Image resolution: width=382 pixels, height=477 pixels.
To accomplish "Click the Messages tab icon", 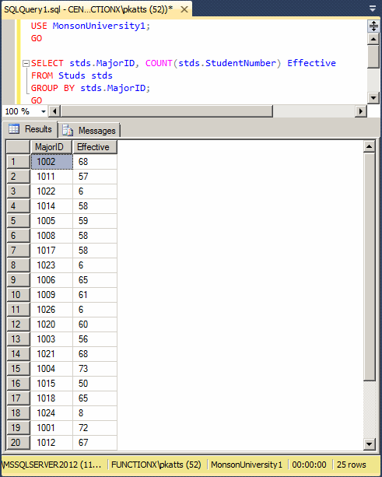I will [x=68, y=131].
